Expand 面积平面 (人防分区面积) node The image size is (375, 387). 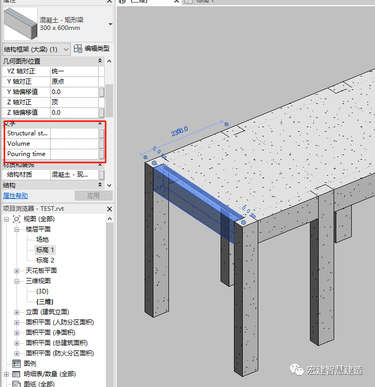point(17,323)
